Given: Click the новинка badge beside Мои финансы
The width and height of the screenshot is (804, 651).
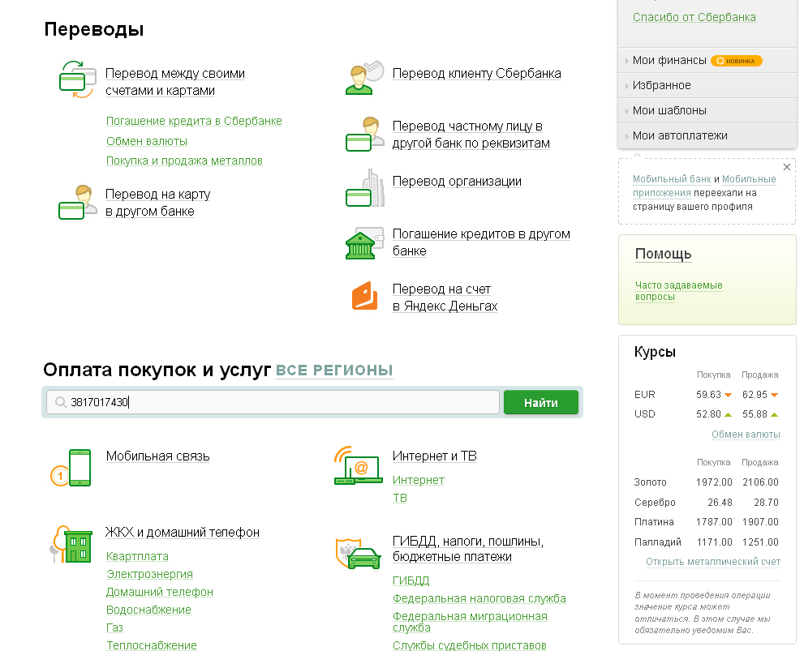Looking at the screenshot, I should tap(737, 61).
